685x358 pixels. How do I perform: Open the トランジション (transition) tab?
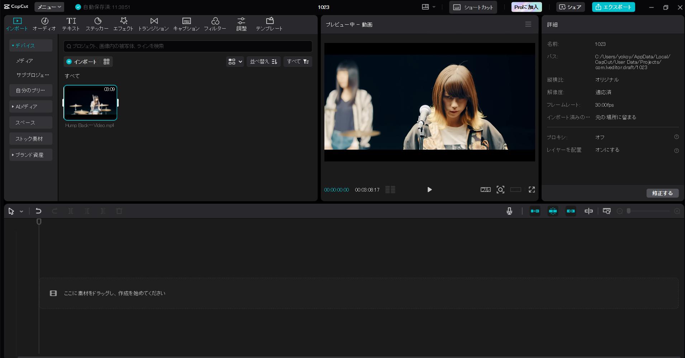point(153,24)
